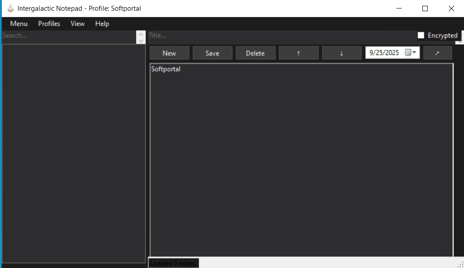Move note down with arrow button
Viewport: 464px width, 268px height.
pyautogui.click(x=342, y=53)
